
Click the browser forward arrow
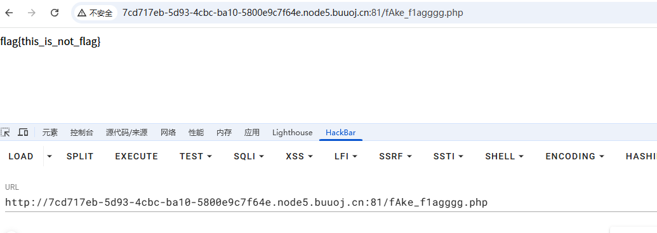32,13
